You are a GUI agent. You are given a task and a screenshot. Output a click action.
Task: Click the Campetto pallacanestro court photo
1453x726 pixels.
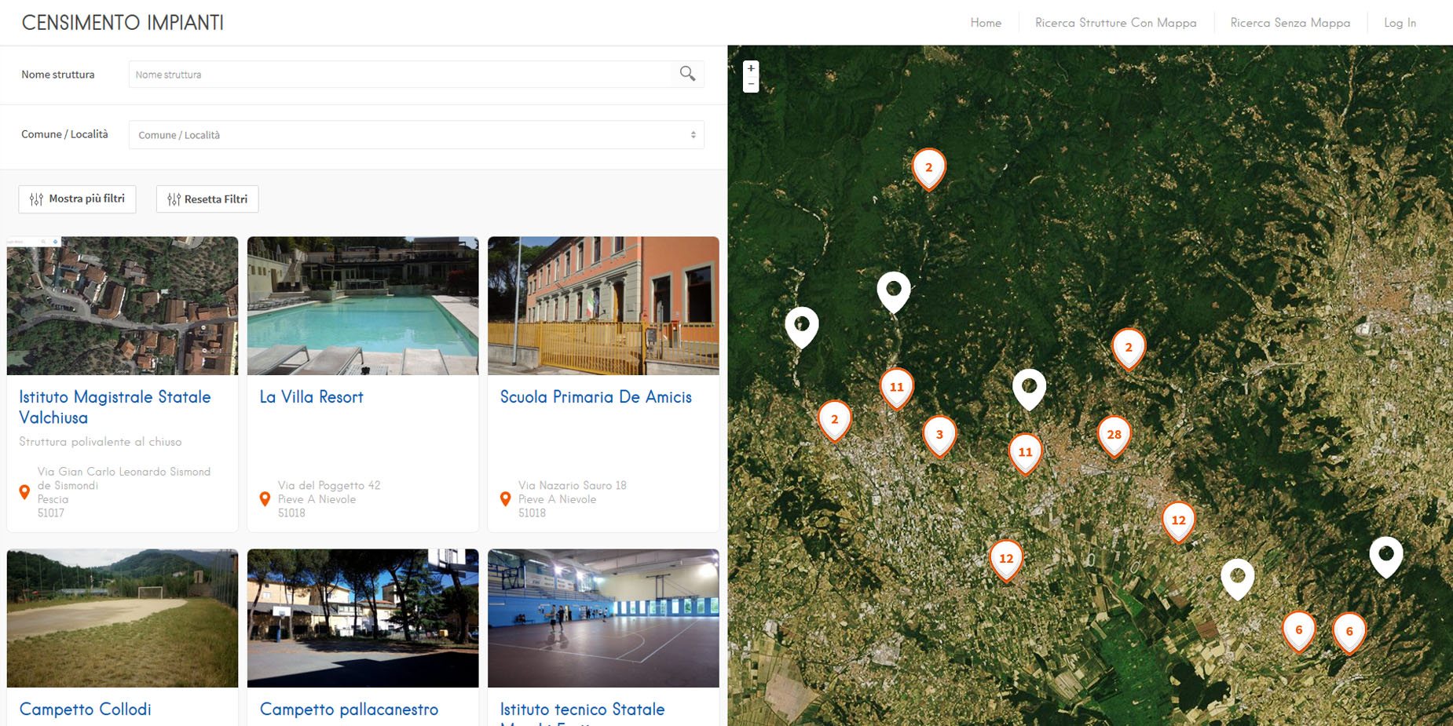[363, 618]
